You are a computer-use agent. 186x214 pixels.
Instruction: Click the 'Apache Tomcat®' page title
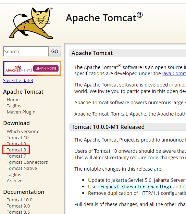(104, 17)
